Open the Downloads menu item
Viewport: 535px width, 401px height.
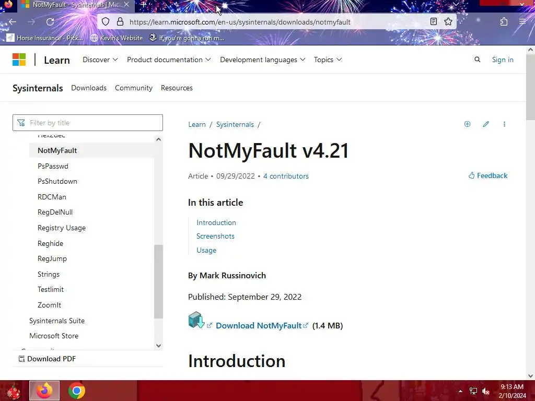pyautogui.click(x=89, y=88)
